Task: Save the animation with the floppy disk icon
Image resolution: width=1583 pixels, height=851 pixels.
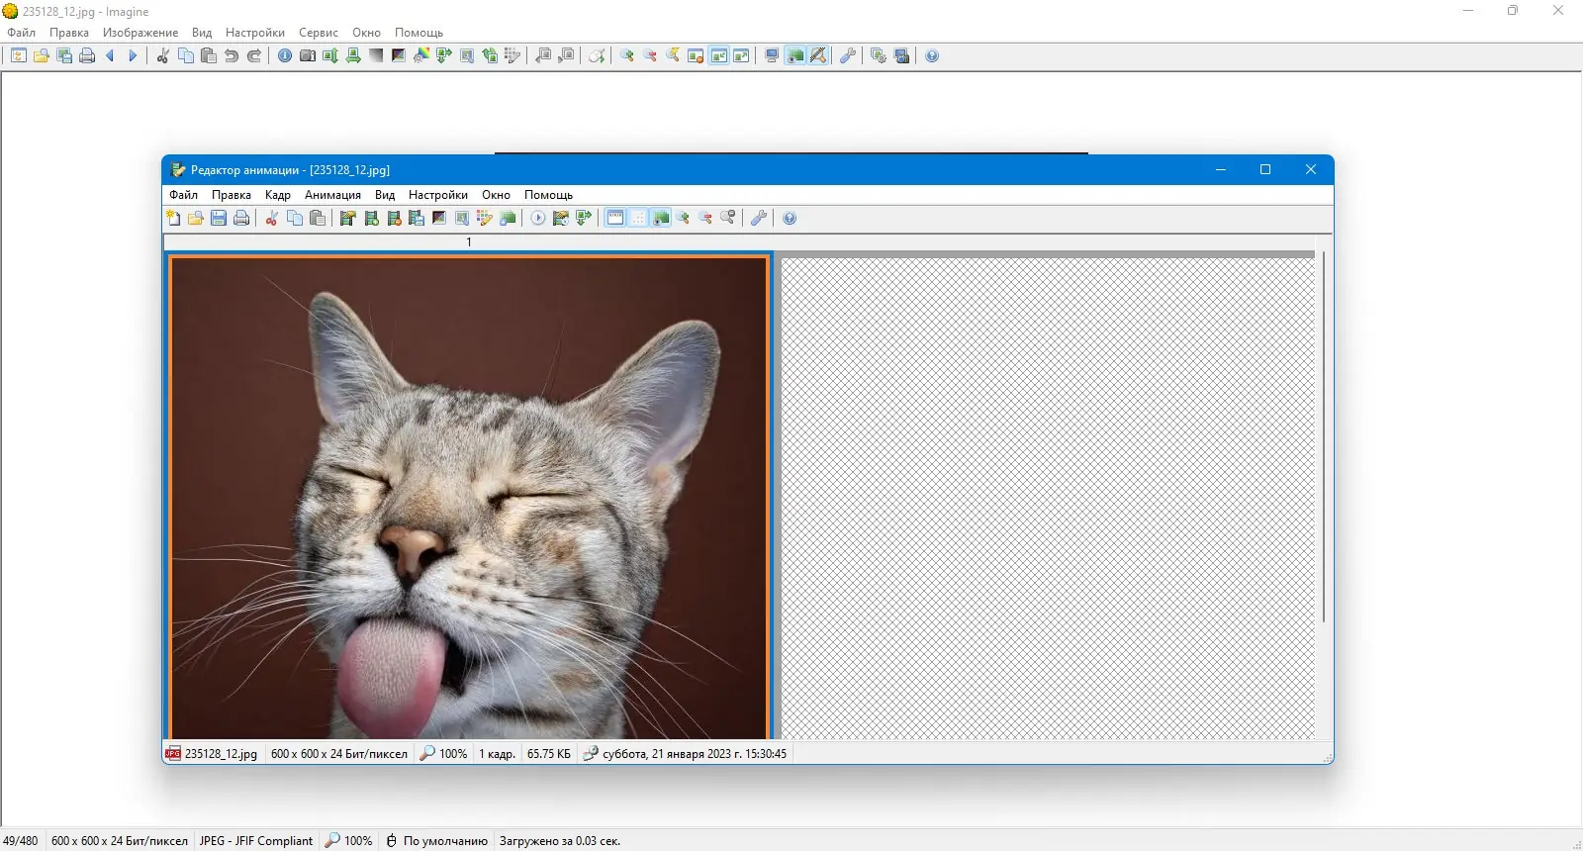Action: (219, 218)
